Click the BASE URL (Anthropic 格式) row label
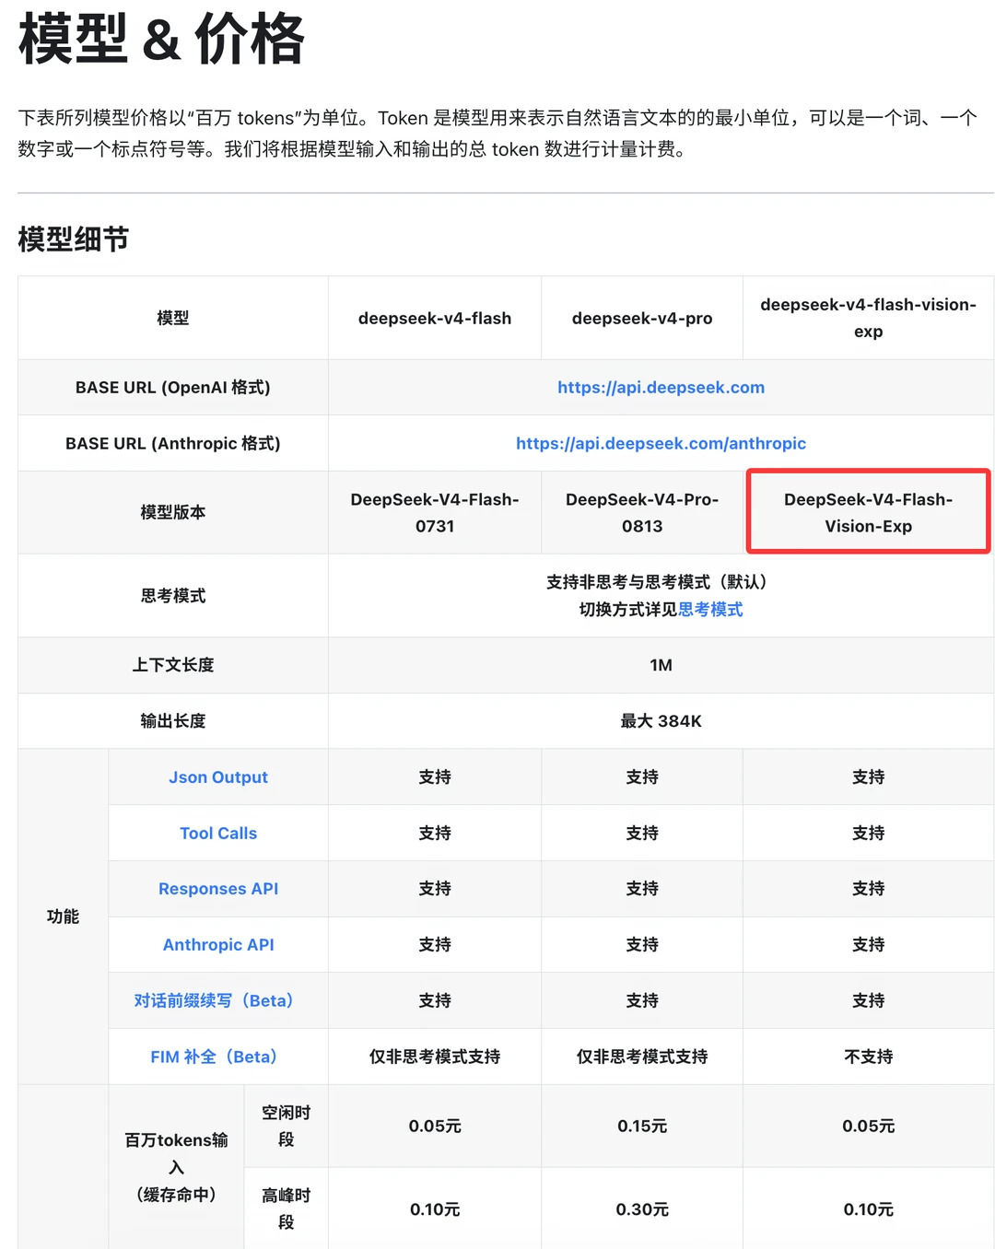The width and height of the screenshot is (995, 1249). (x=173, y=444)
